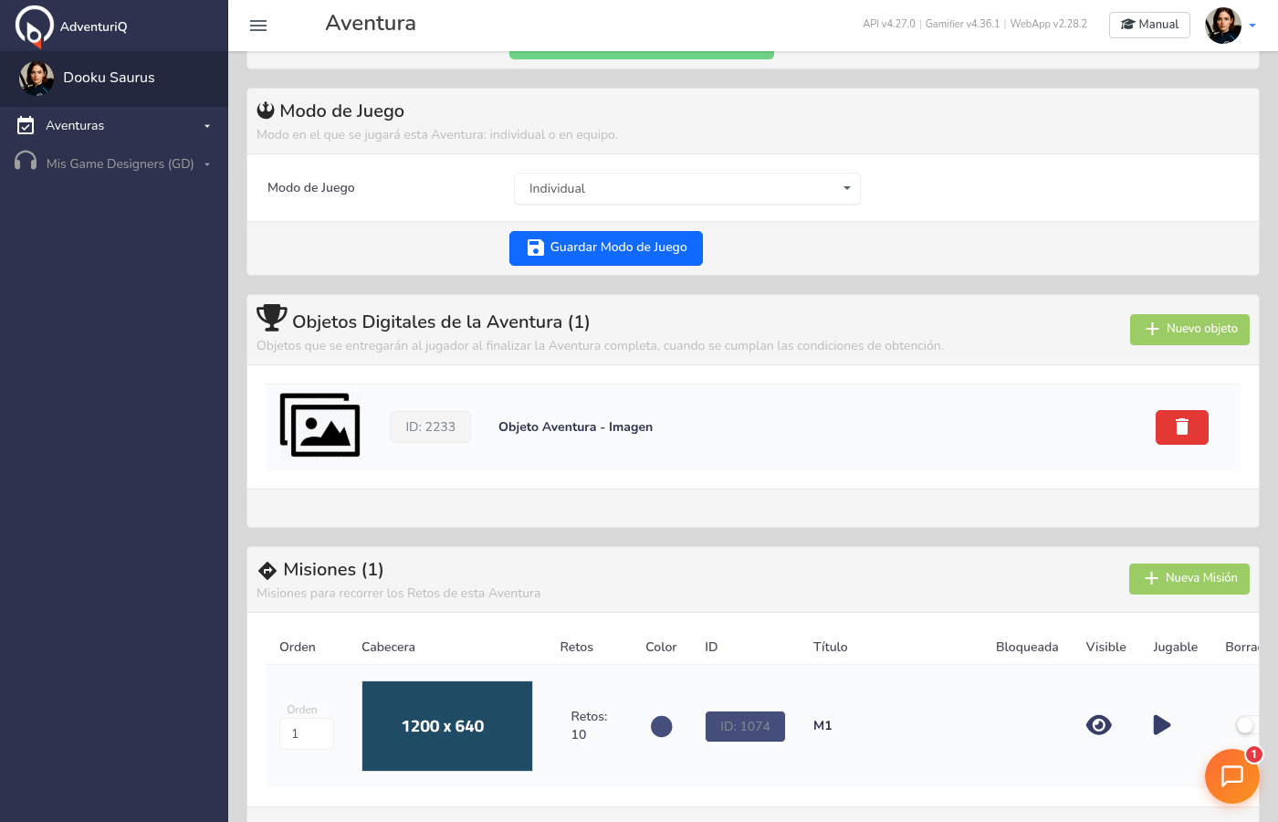
Task: Open user avatar in top bar
Action: [1223, 26]
